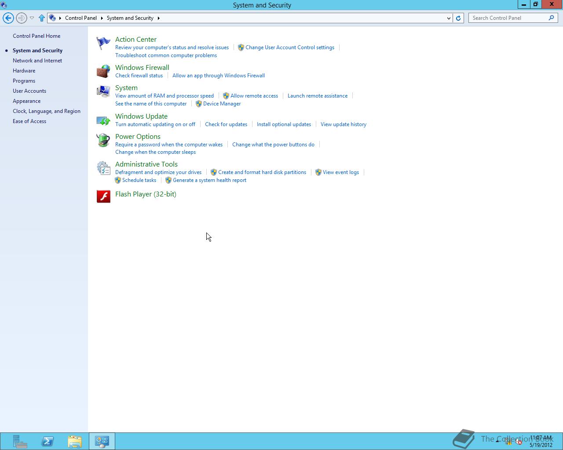Open the Ease of Access category

click(29, 121)
